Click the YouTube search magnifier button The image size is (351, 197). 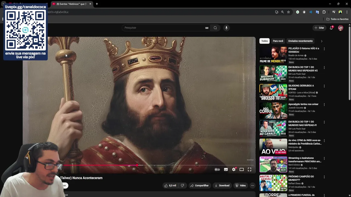pos(215,28)
